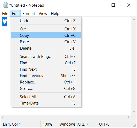Open the Find... dialog entry
The width and height of the screenshot is (137, 128).
pos(46,63)
